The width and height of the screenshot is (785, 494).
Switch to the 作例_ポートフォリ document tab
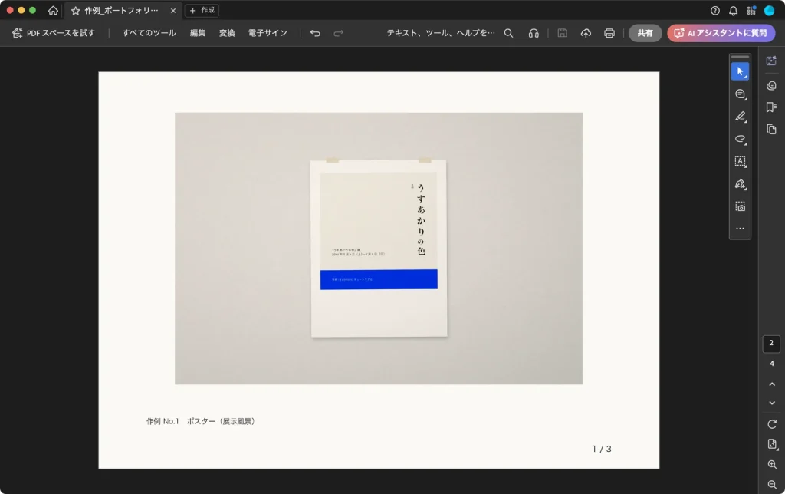click(122, 11)
